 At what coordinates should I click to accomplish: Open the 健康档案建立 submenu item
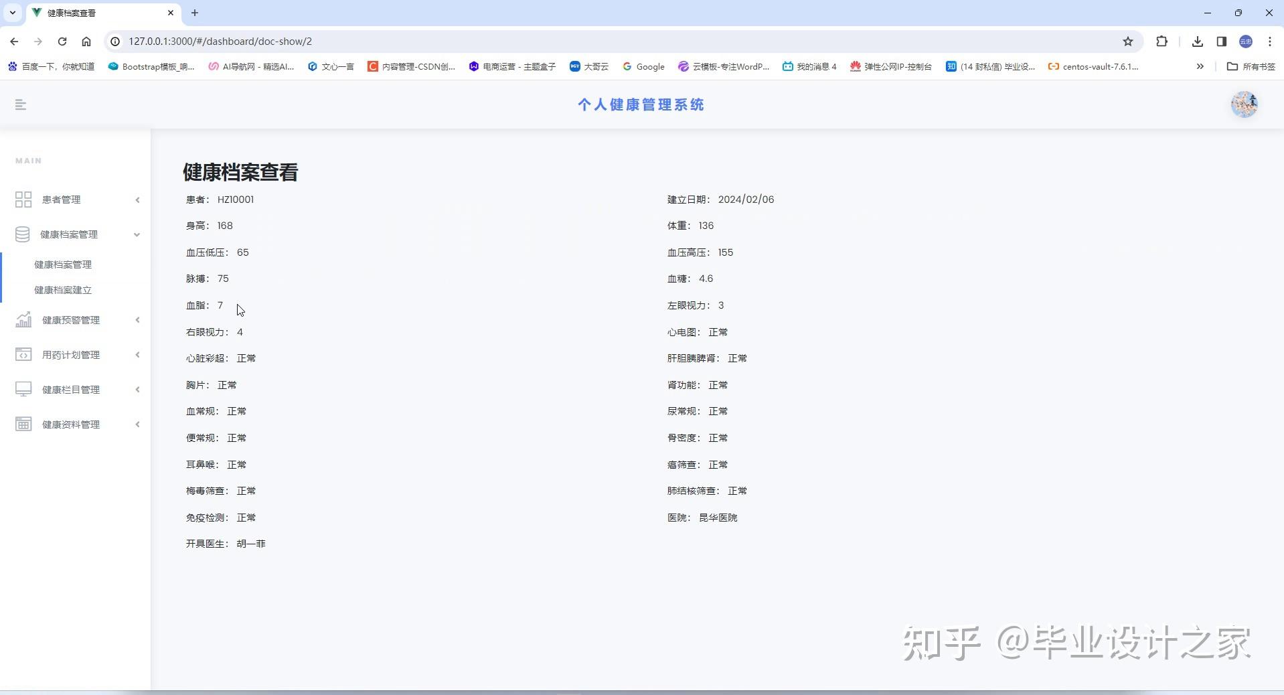click(x=63, y=290)
